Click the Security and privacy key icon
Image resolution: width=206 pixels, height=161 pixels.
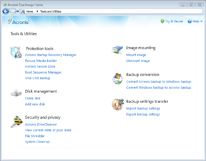16,122
